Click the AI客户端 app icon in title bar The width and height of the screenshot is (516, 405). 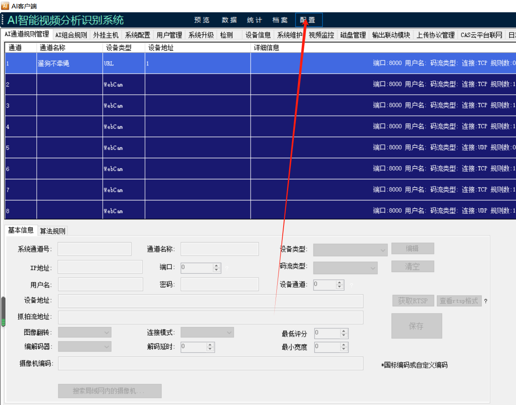[5, 6]
